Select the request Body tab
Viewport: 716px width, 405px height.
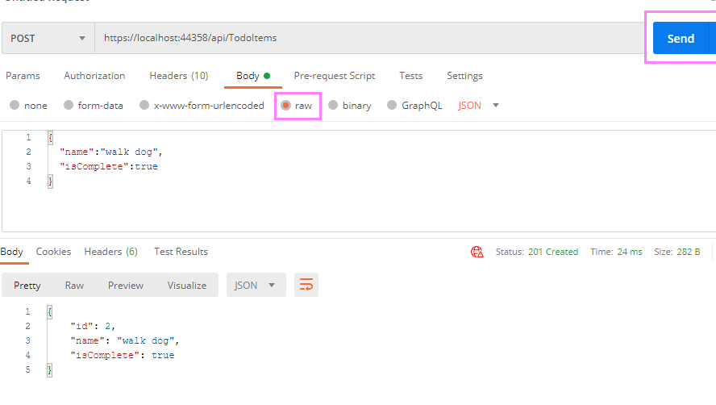point(253,76)
